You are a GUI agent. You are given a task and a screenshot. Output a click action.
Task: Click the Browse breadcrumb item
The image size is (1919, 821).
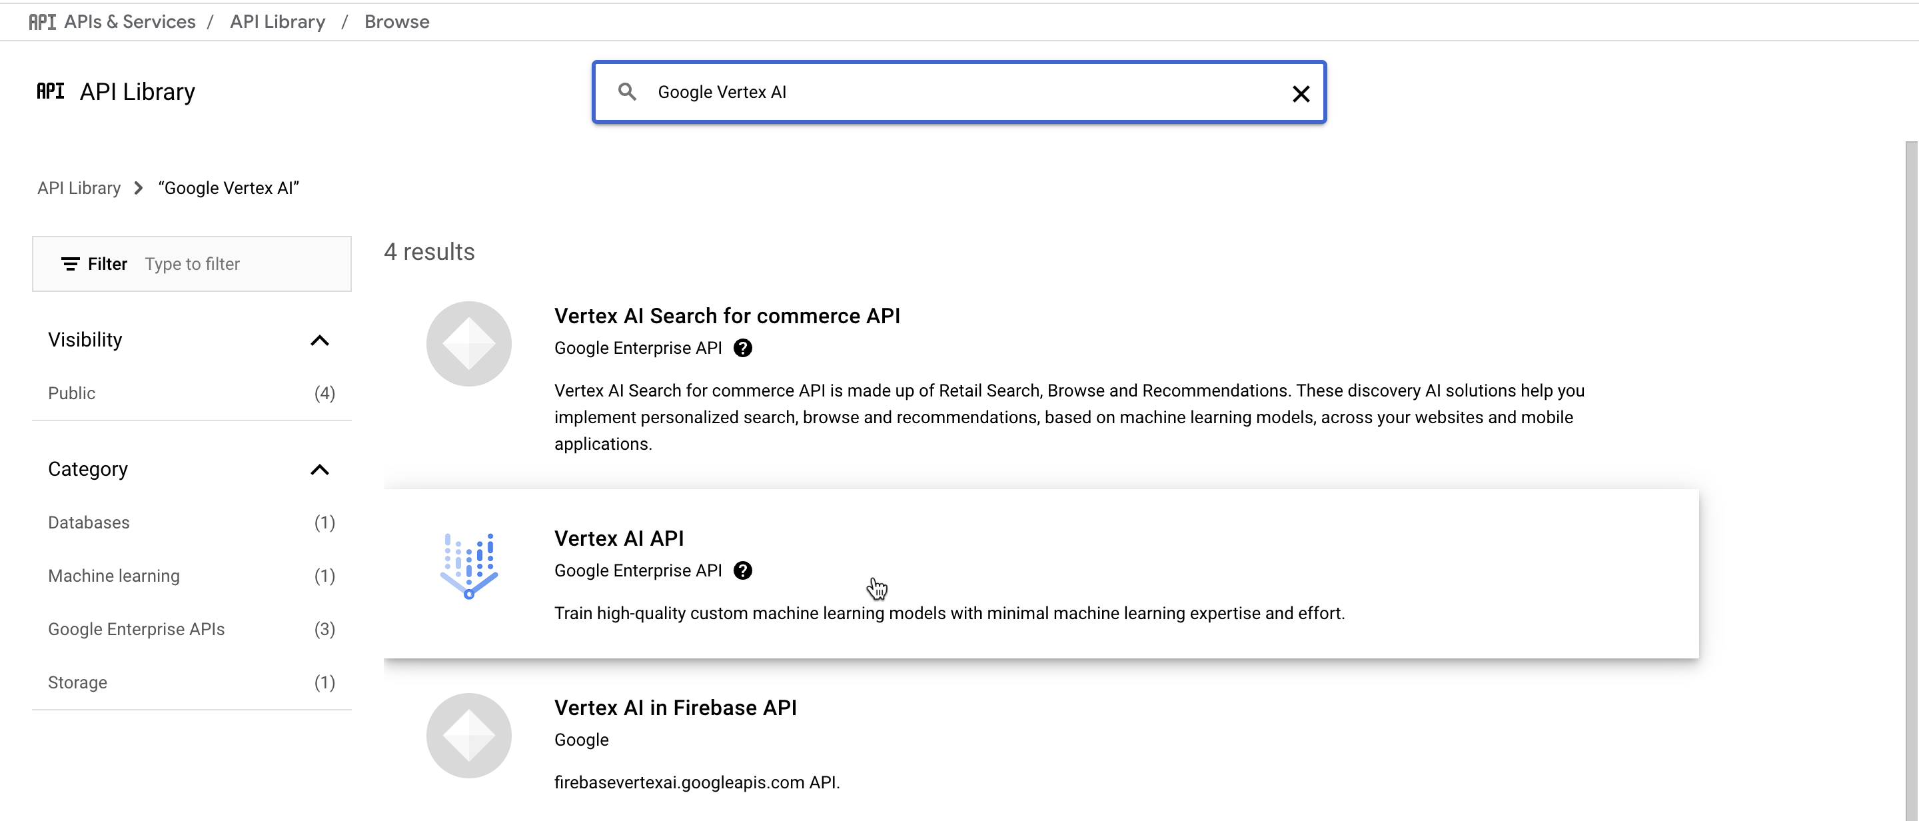point(396,21)
